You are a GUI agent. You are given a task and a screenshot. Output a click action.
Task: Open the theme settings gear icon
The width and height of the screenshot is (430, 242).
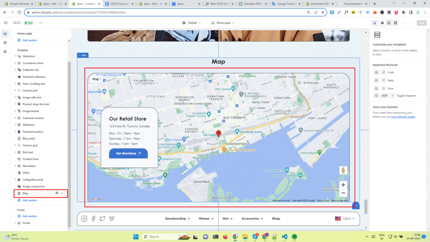(x=5, y=42)
